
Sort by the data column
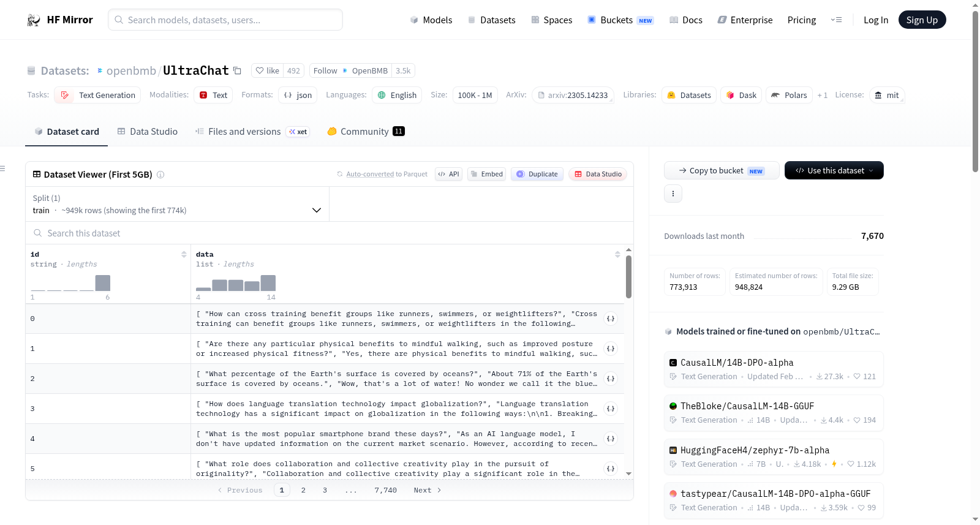click(617, 254)
